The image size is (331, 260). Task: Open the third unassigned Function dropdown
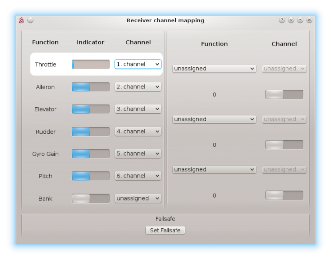point(214,170)
